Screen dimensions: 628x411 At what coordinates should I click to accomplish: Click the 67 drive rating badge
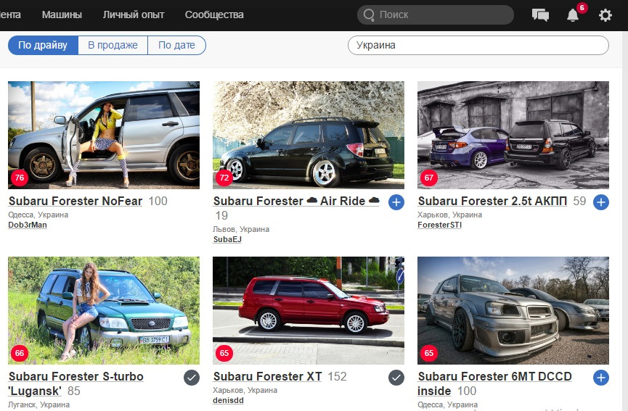[429, 178]
